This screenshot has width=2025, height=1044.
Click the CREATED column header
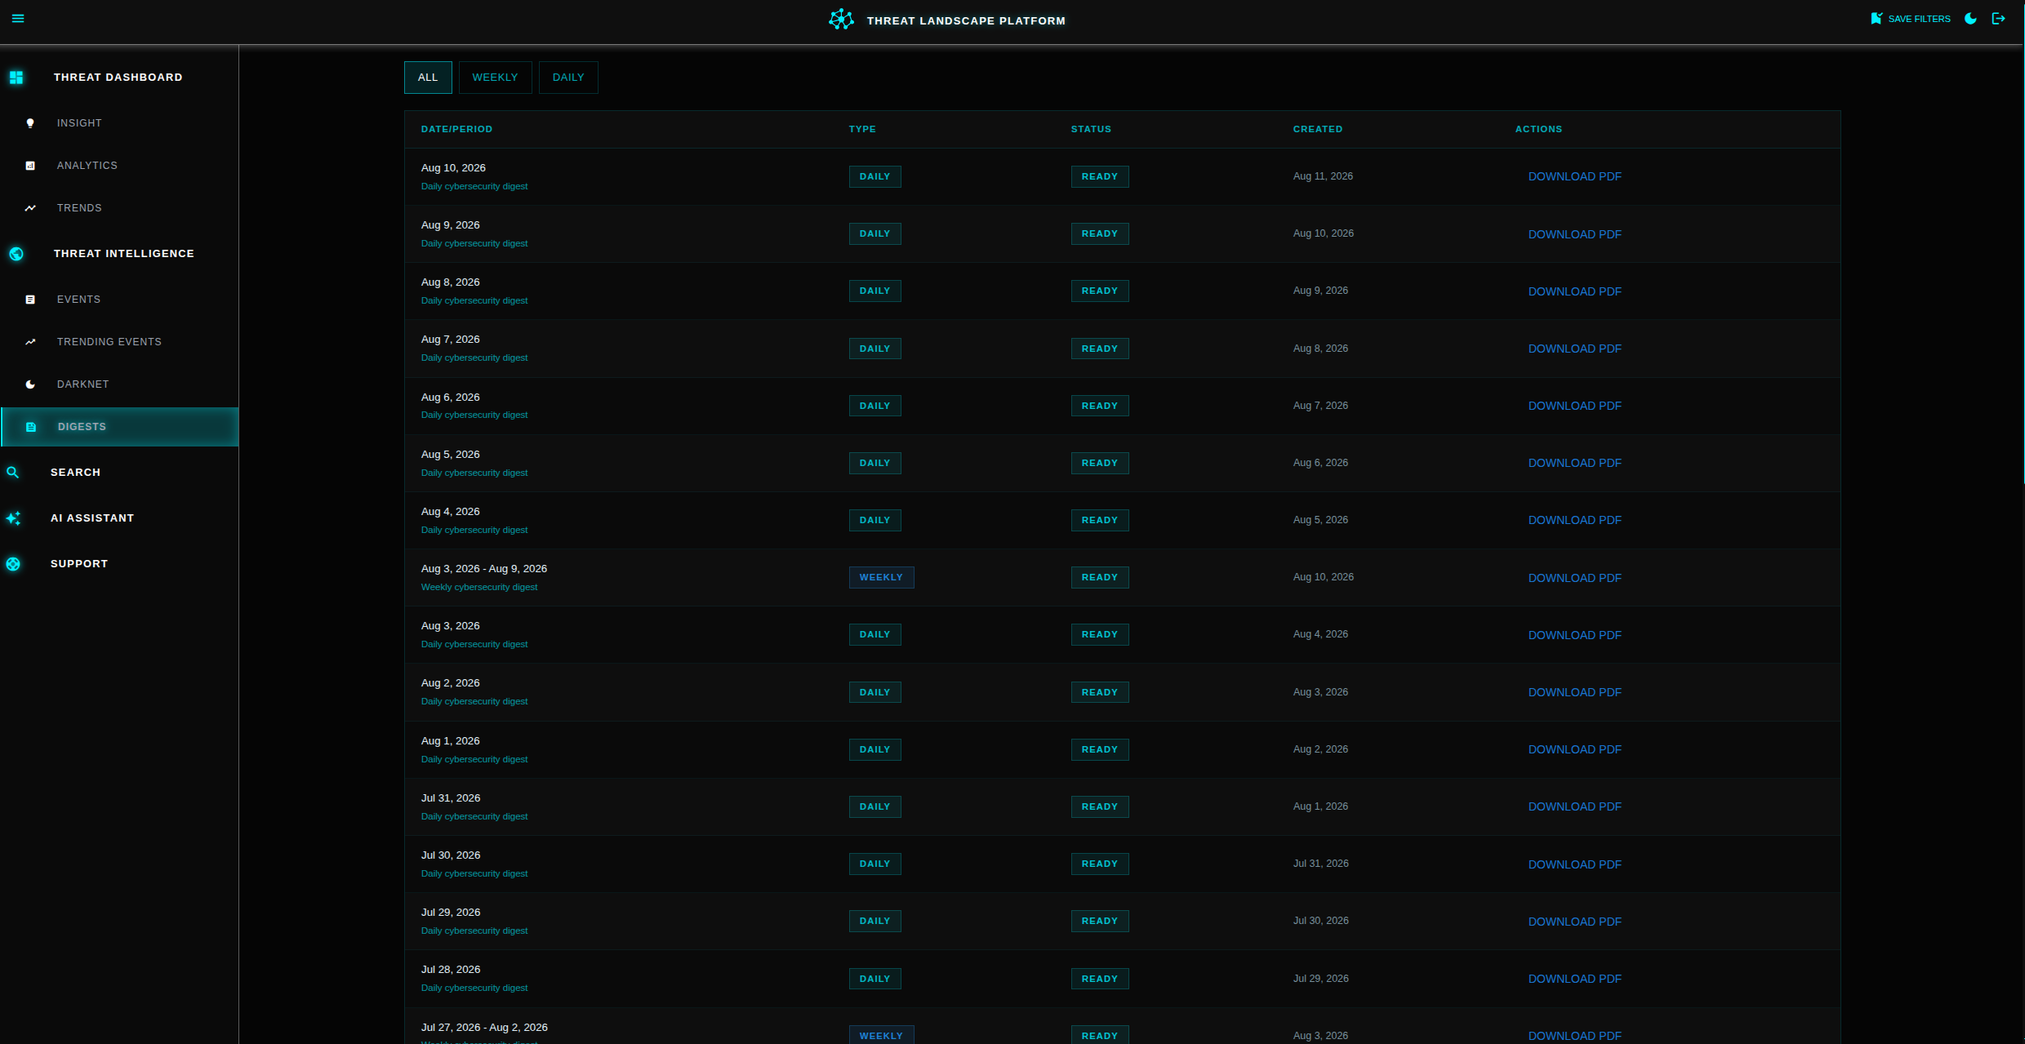[x=1317, y=129]
